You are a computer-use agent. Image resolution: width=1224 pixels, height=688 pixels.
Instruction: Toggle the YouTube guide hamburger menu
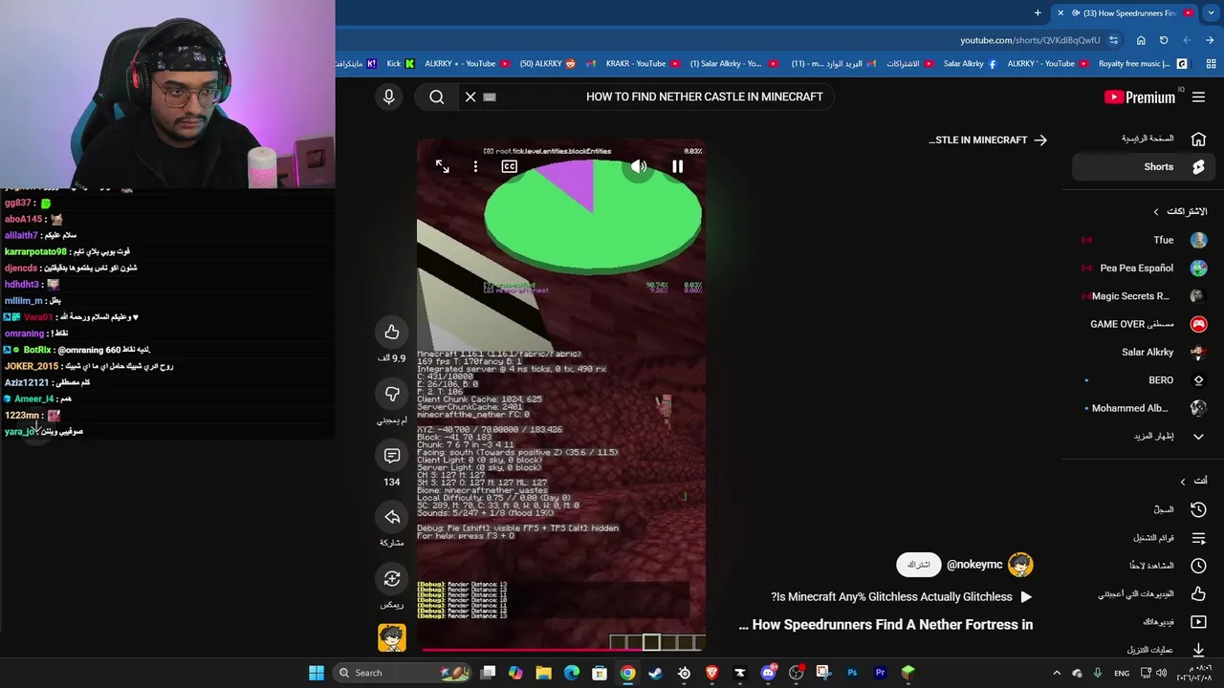click(x=1198, y=97)
